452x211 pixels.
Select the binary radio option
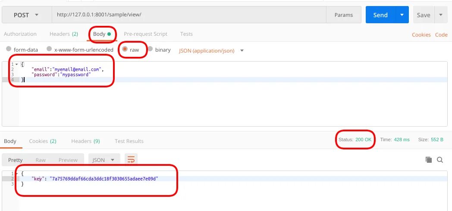150,49
